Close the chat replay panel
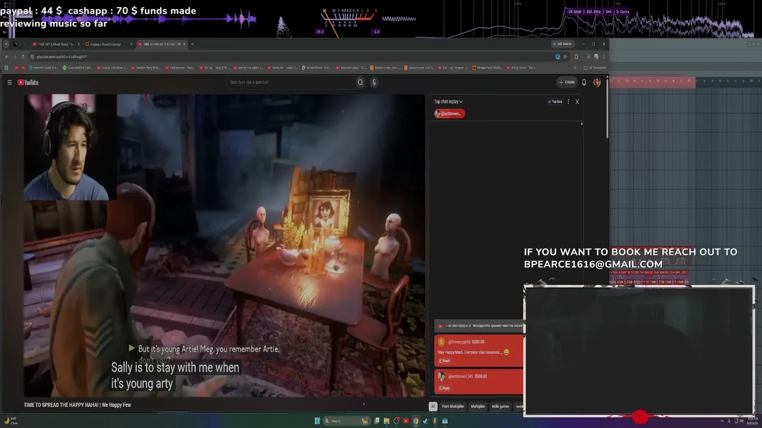Screen dimensions: 762x428 tap(577, 102)
